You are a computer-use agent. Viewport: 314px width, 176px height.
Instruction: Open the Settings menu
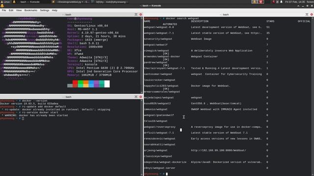(x=45, y=10)
